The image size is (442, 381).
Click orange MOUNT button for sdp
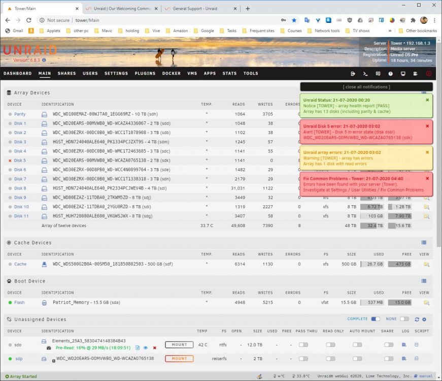coord(179,359)
